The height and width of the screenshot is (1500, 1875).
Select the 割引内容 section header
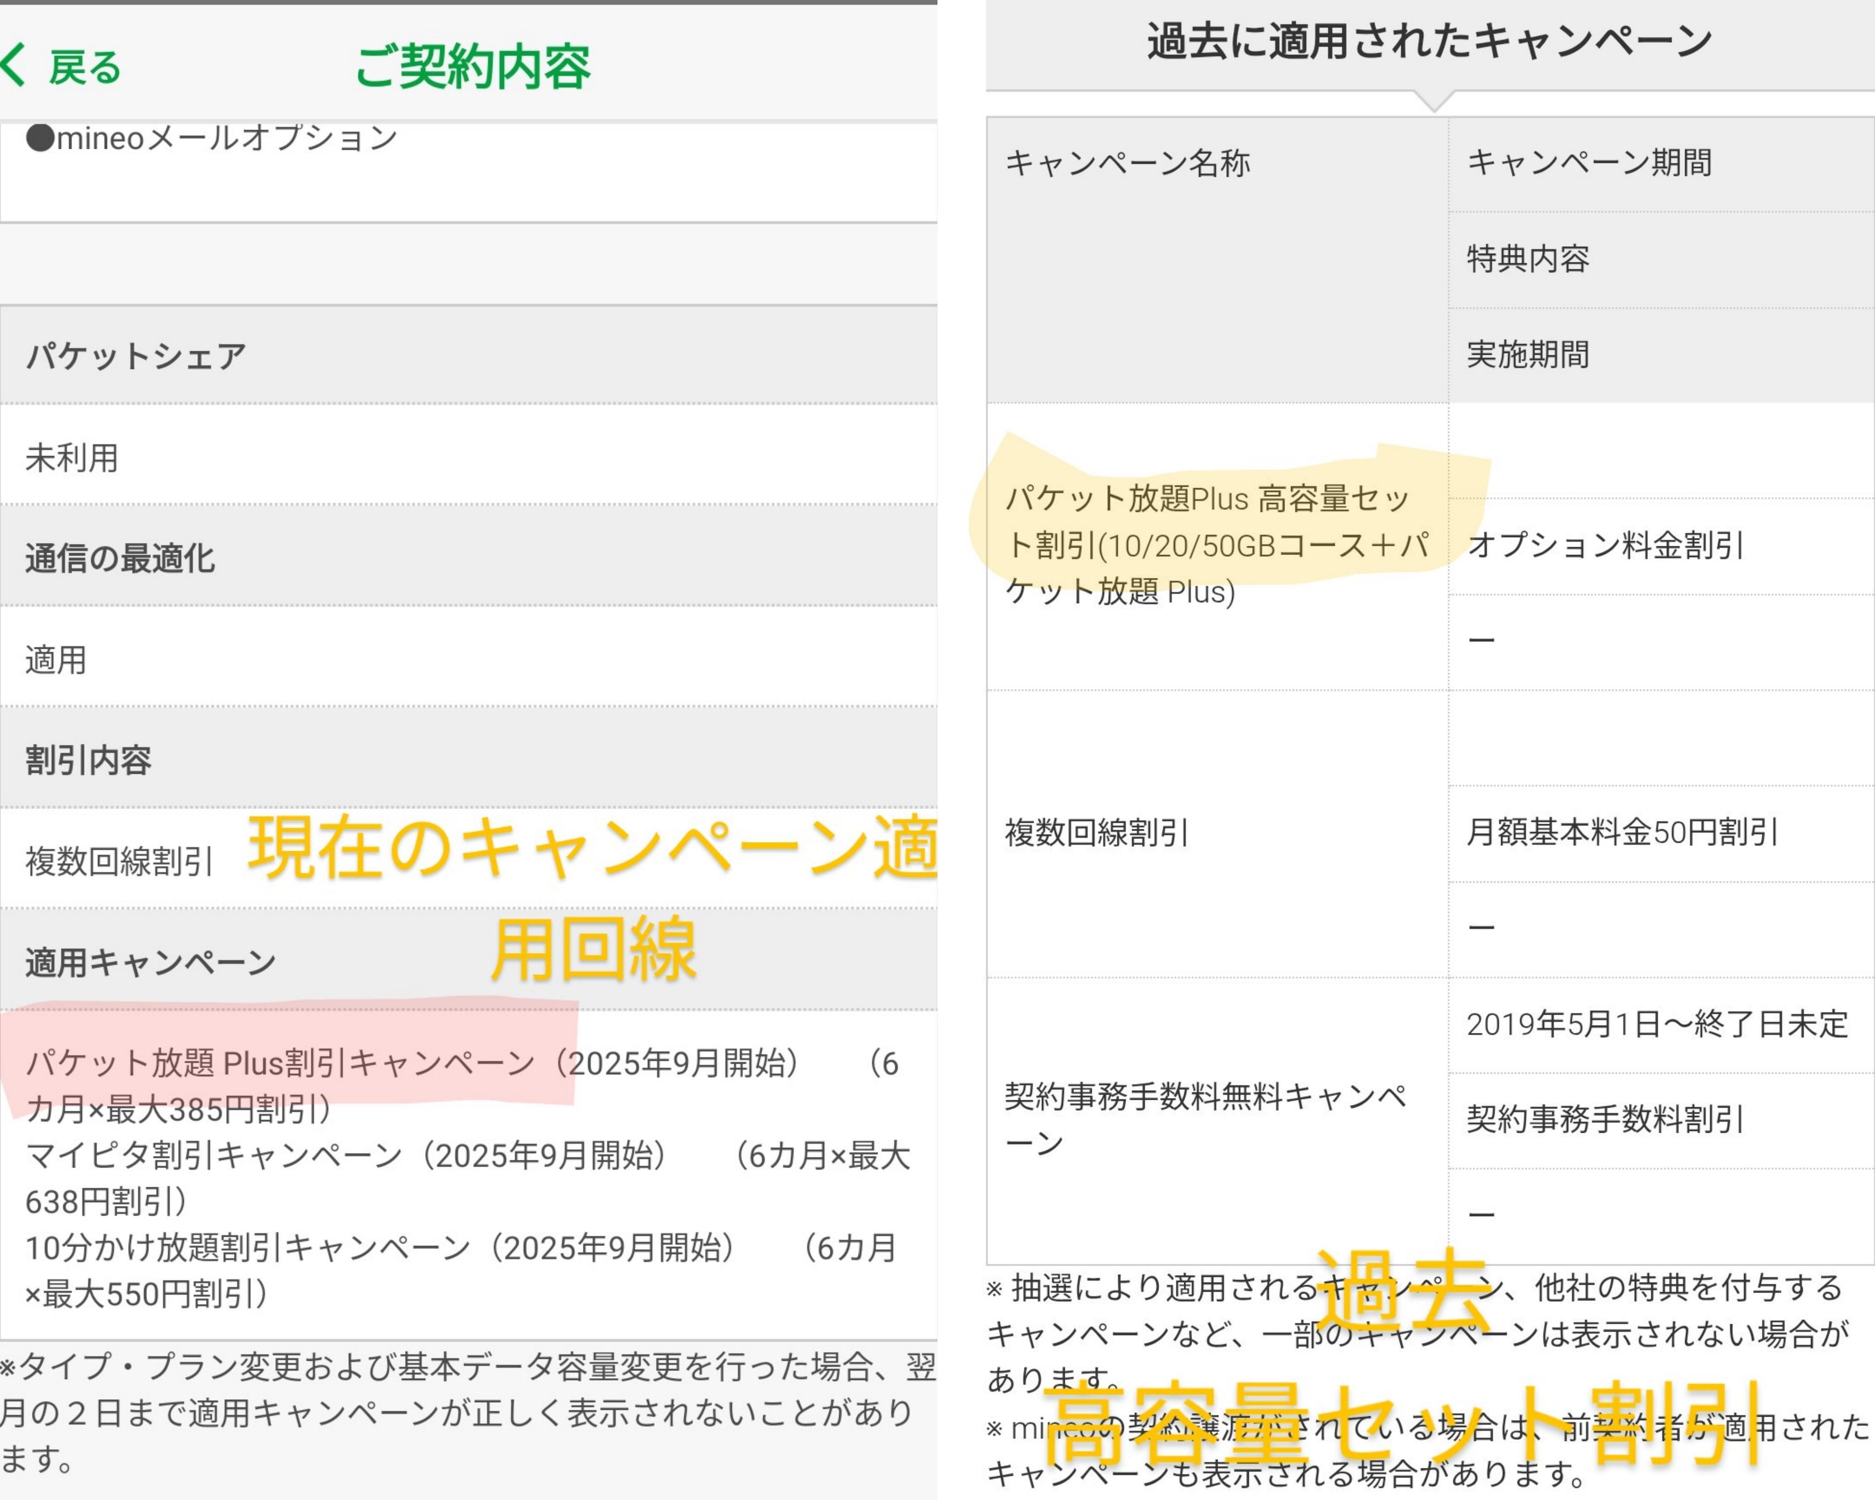(x=88, y=761)
